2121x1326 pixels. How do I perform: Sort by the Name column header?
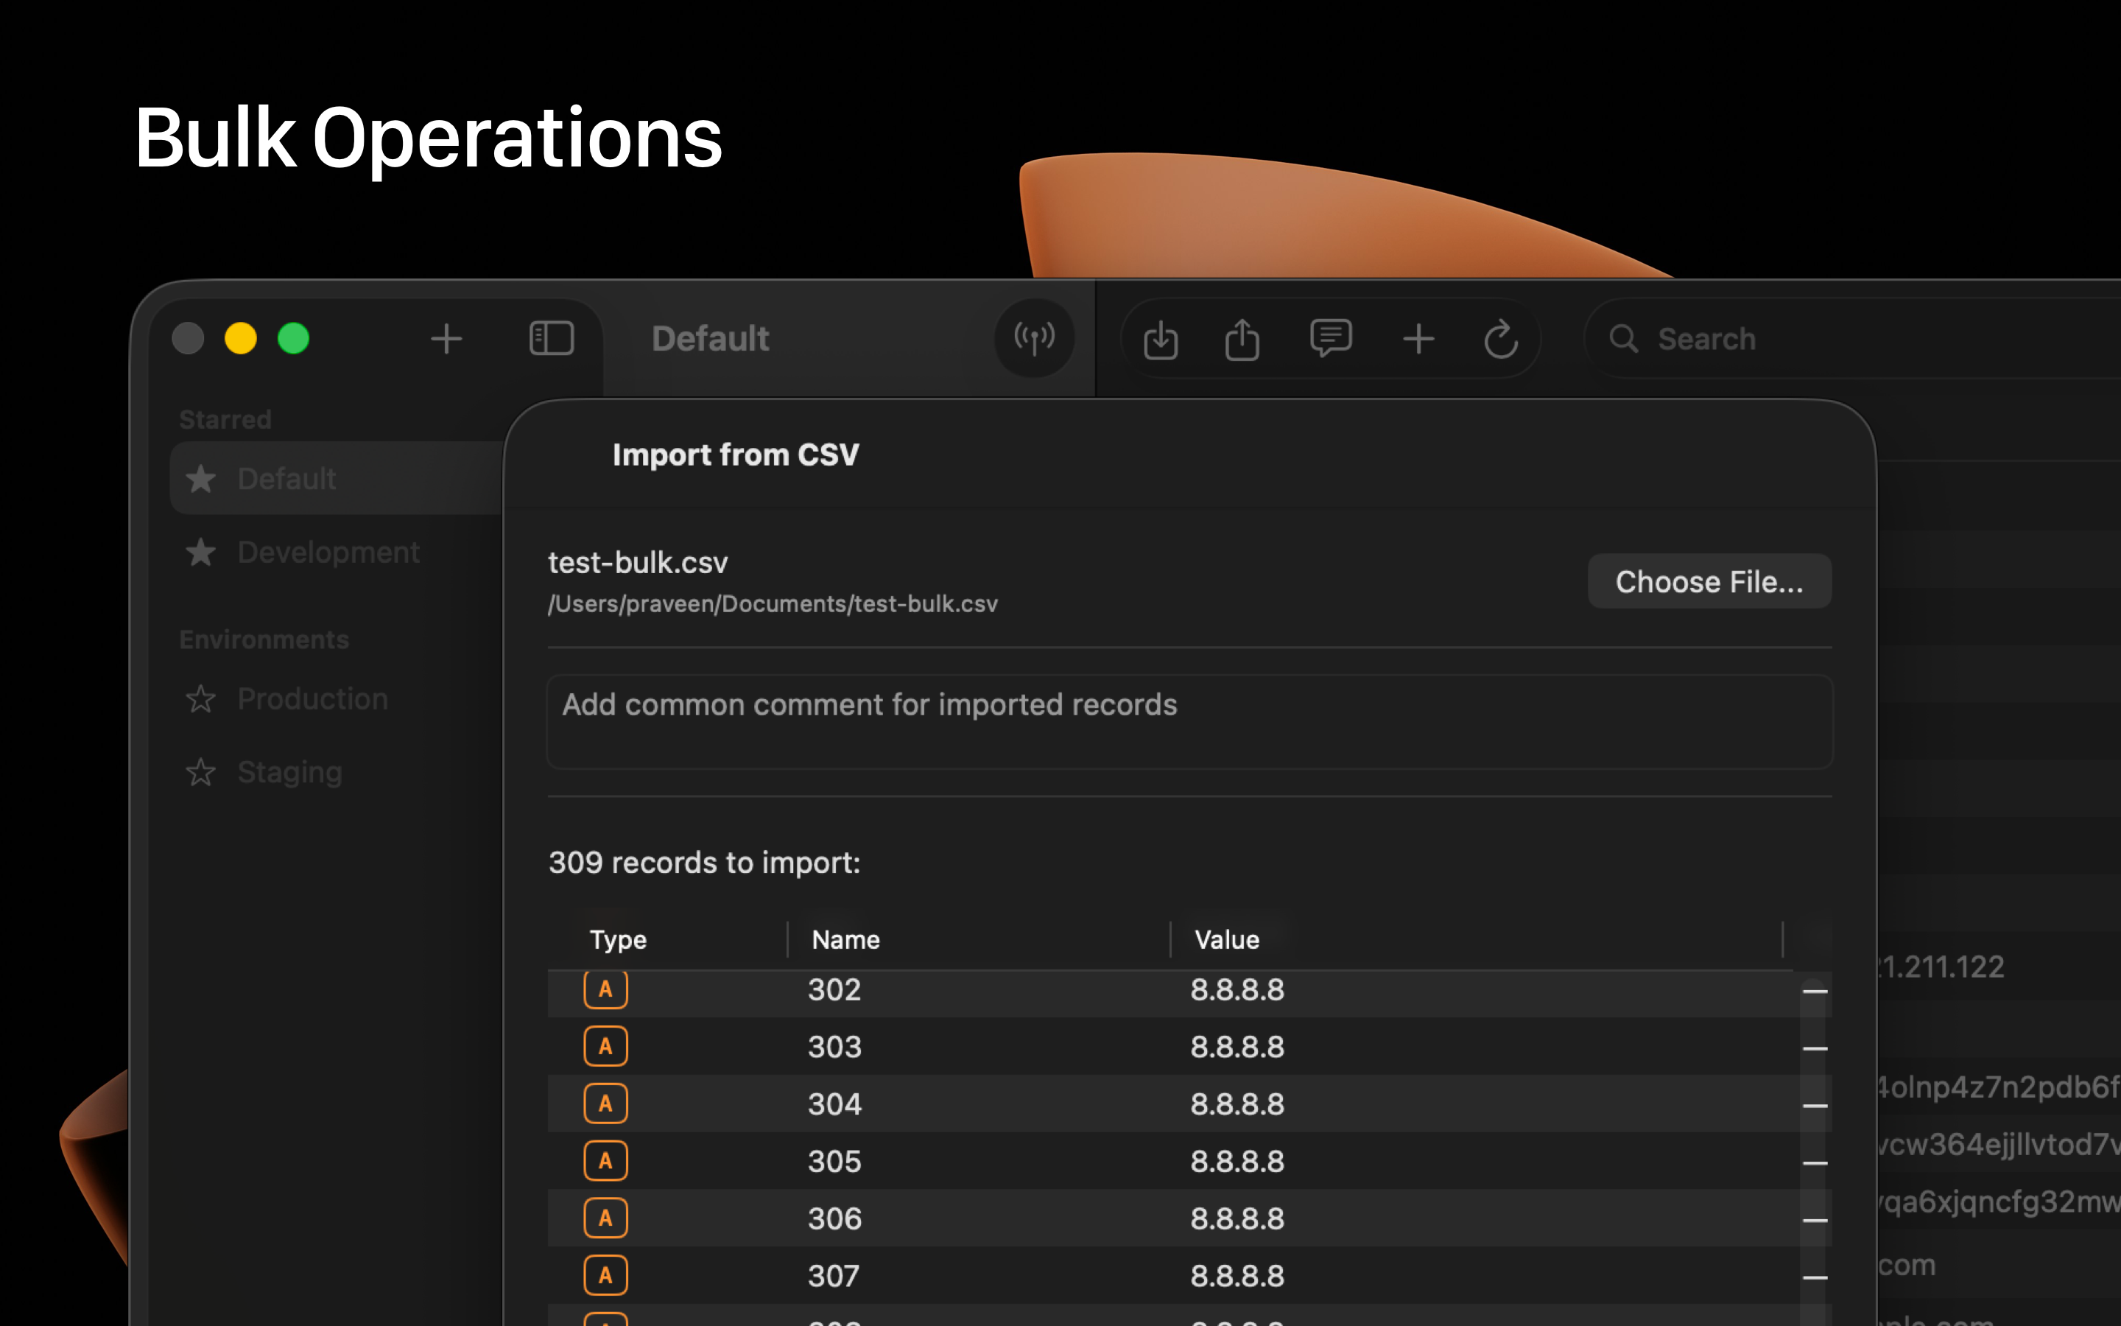pyautogui.click(x=845, y=939)
